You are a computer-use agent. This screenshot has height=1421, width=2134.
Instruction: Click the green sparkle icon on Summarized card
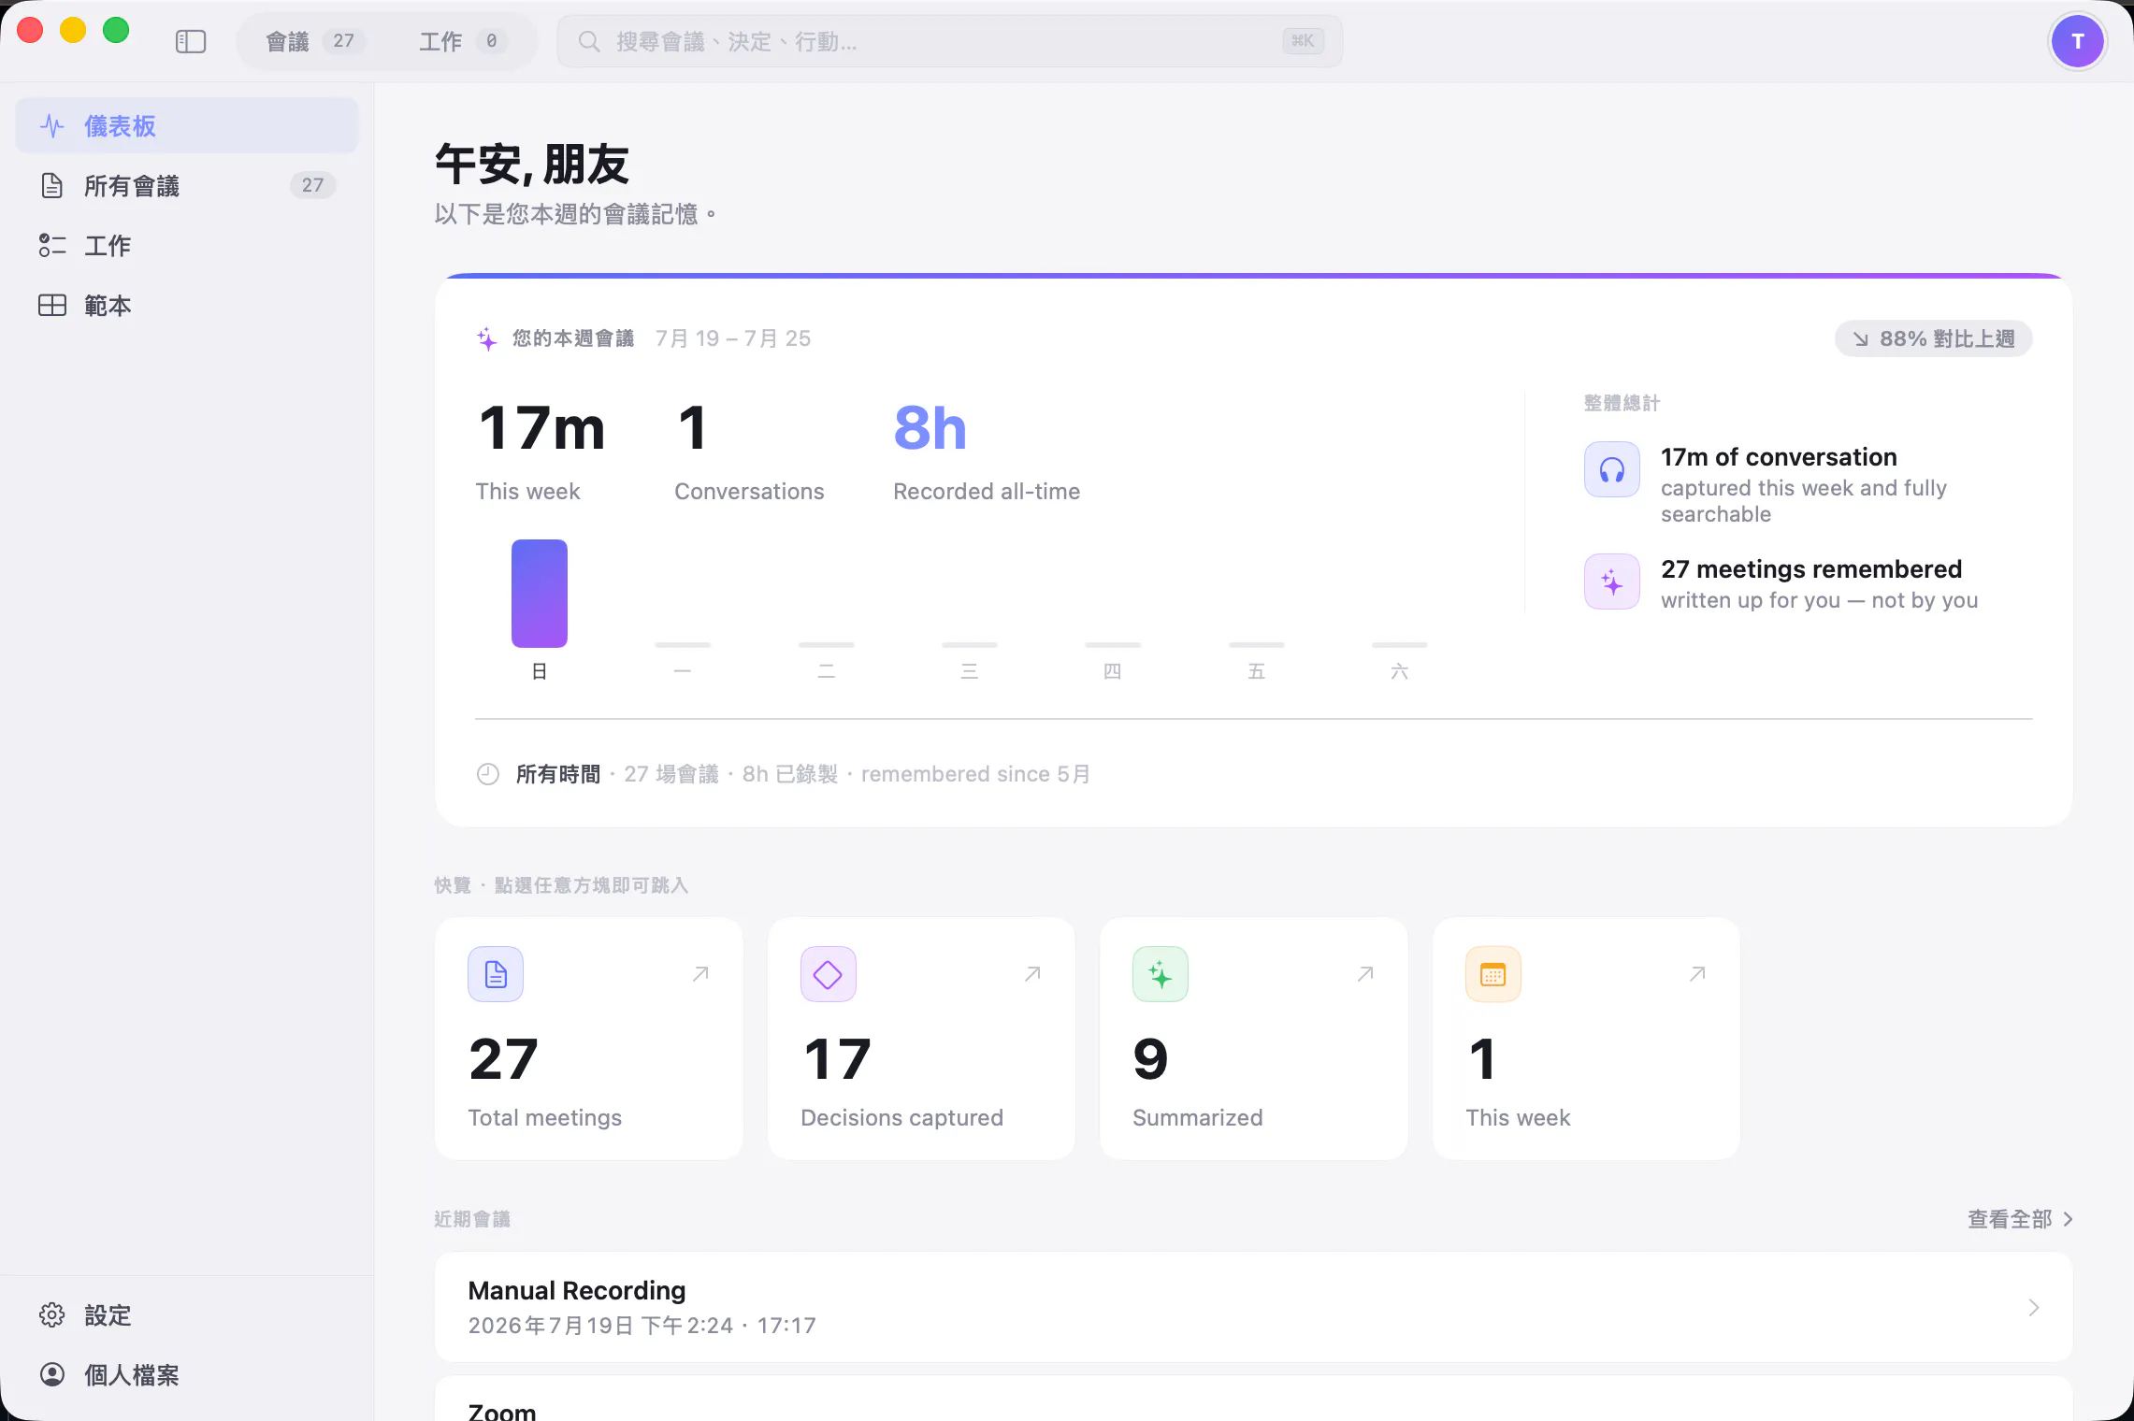pos(1161,974)
